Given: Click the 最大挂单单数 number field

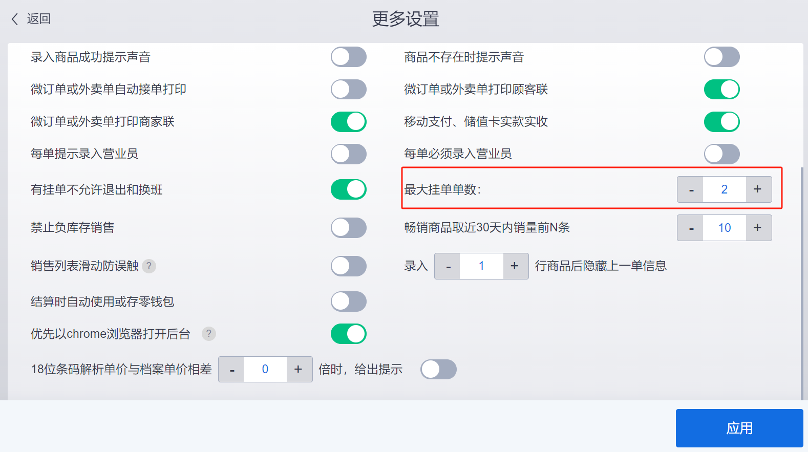Looking at the screenshot, I should click(725, 189).
